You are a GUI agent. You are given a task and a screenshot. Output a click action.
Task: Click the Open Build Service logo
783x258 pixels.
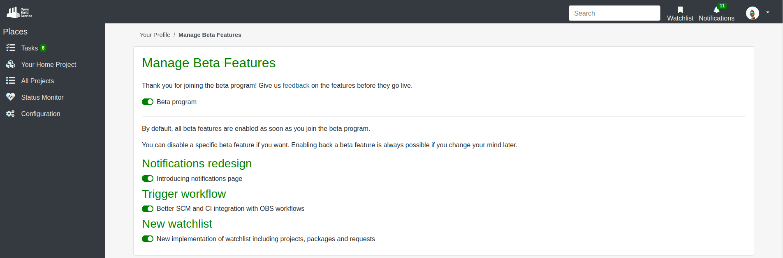(x=19, y=12)
